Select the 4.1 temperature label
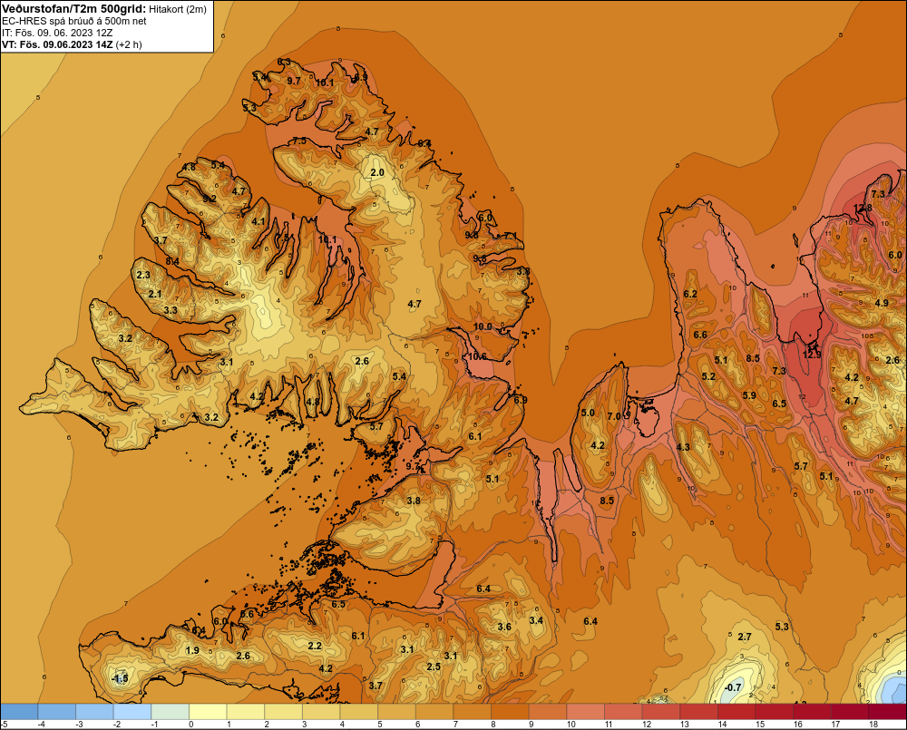The height and width of the screenshot is (730, 907). tap(258, 221)
